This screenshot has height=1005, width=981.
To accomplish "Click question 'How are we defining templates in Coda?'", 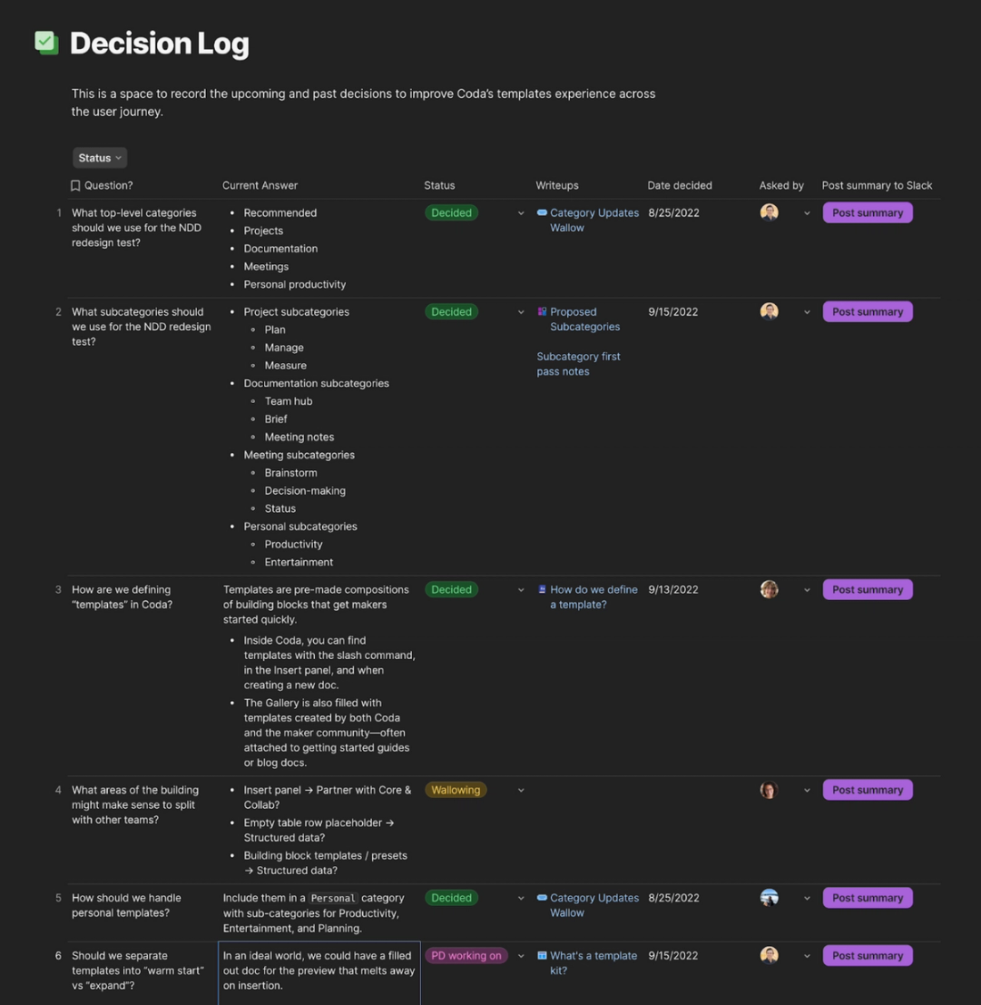I will pos(122,597).
